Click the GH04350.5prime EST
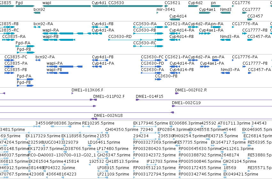The image size is (272, 179). click(x=106, y=133)
